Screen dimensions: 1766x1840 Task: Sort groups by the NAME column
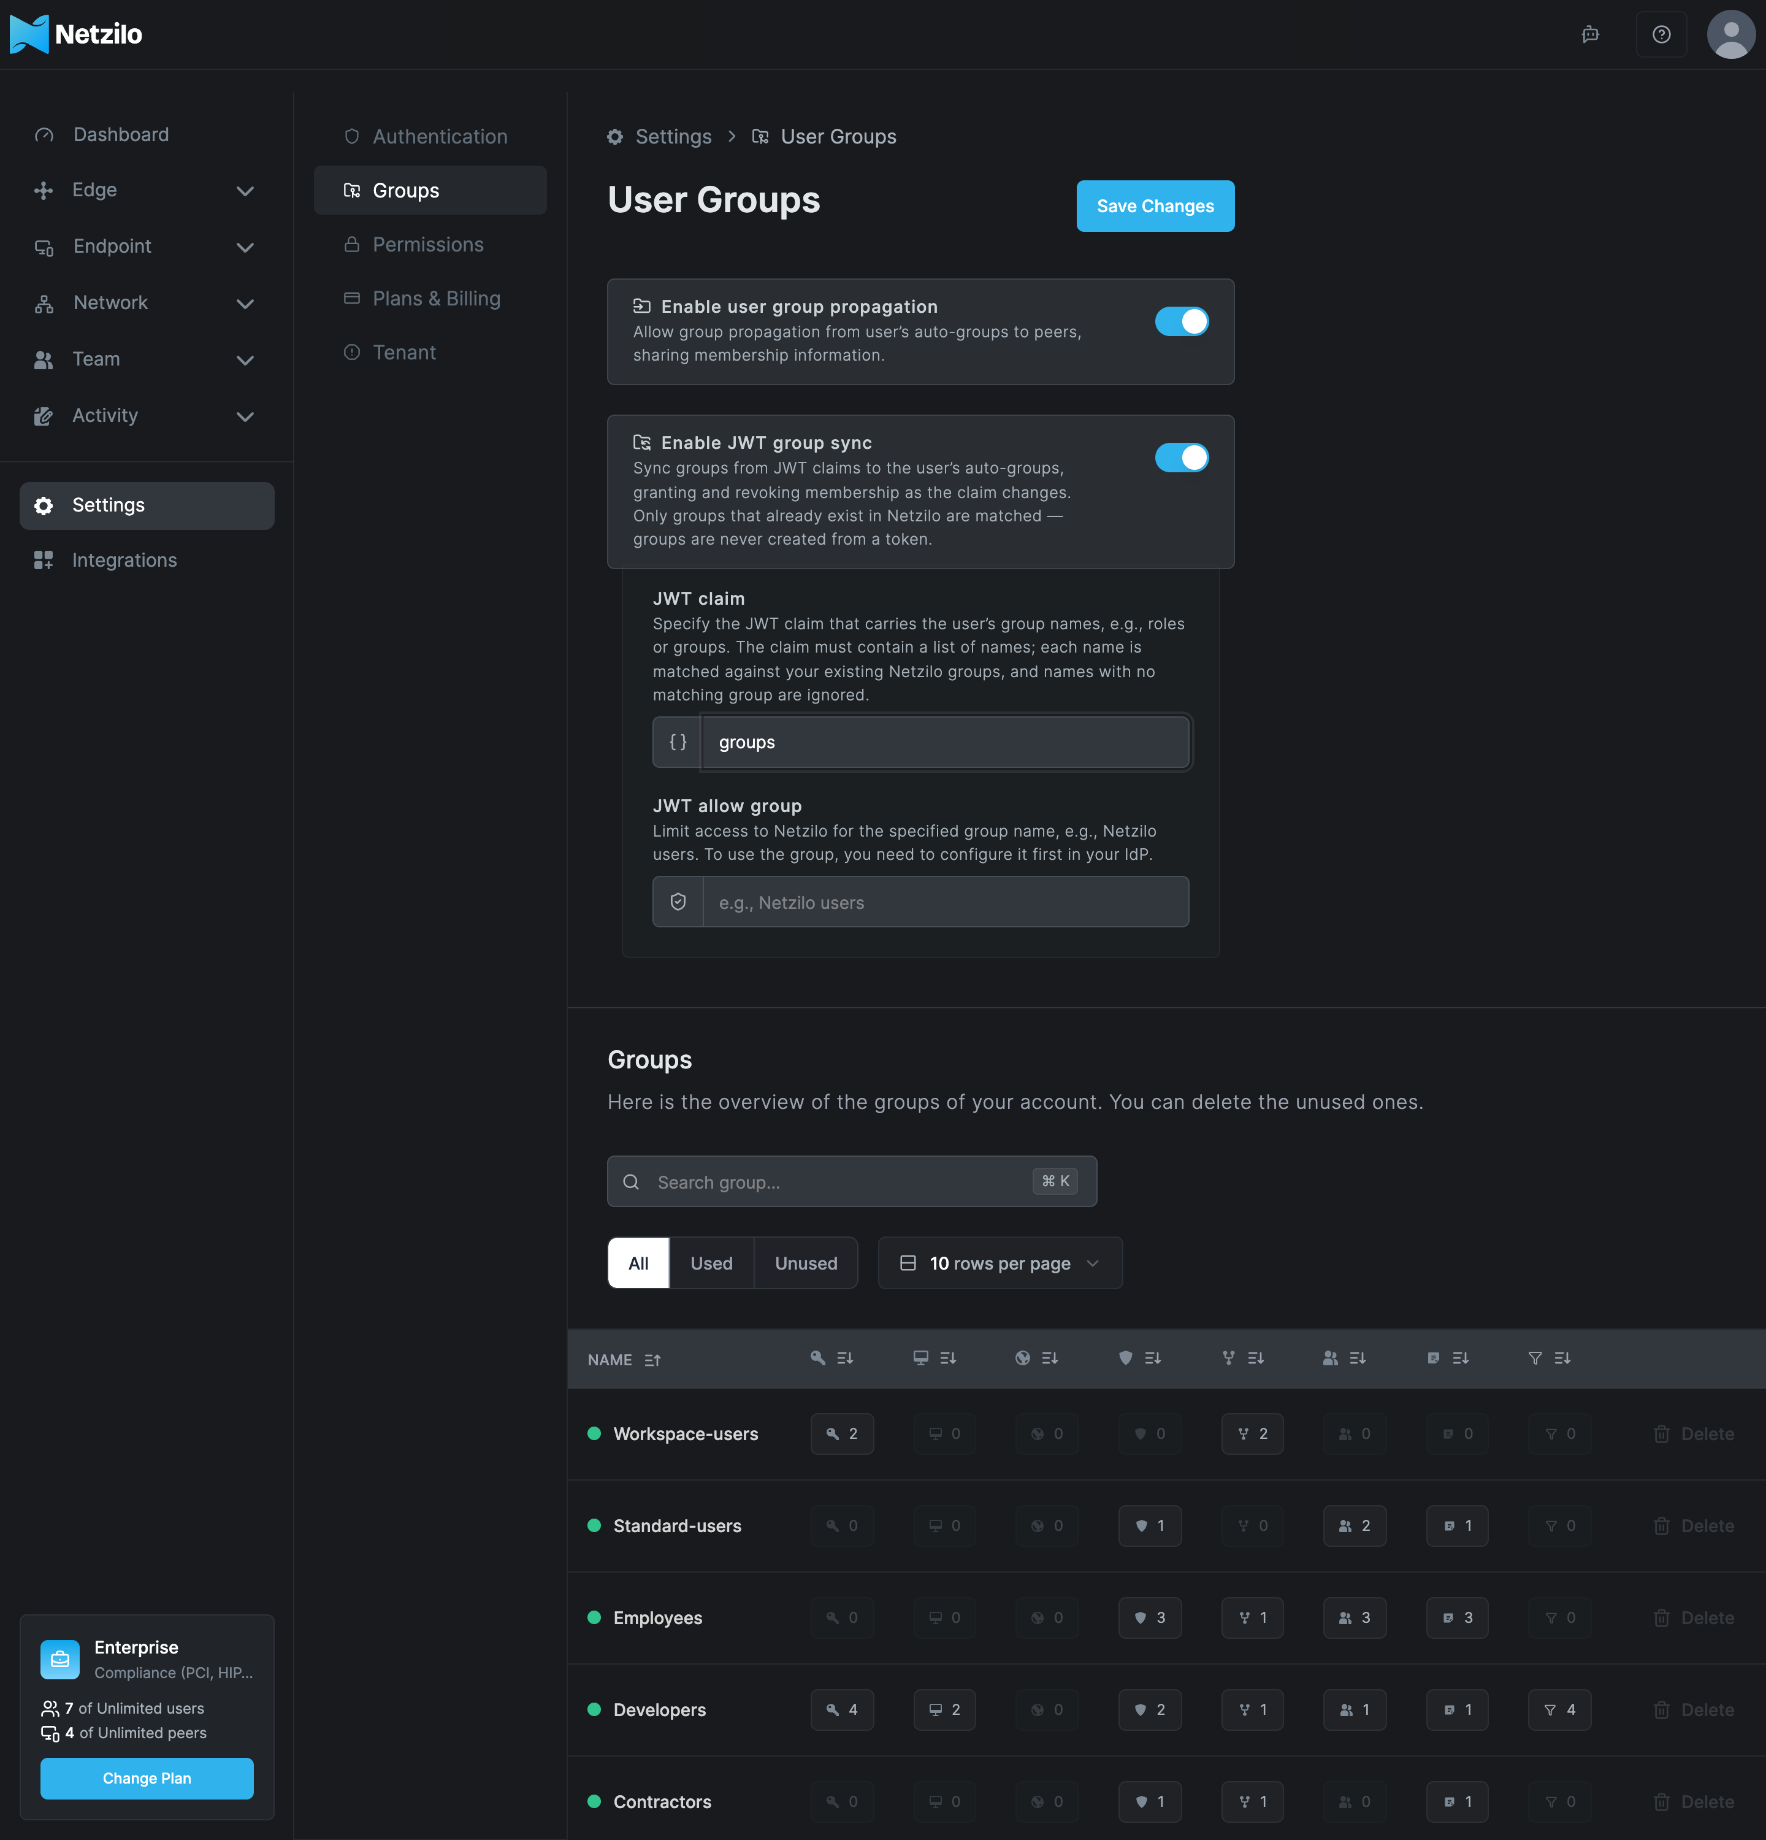tap(624, 1359)
